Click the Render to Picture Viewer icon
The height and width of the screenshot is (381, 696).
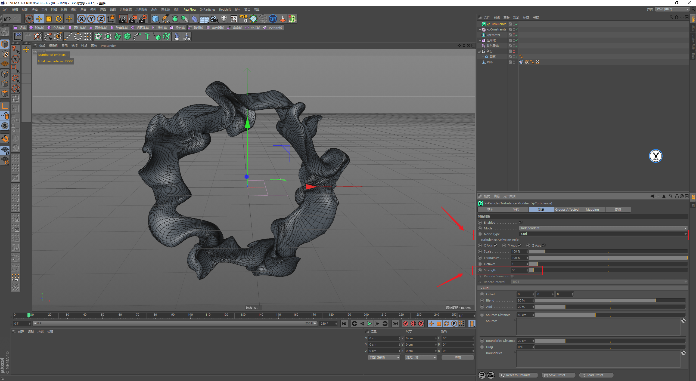133,19
